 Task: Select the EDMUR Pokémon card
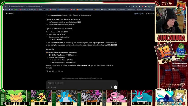point(41,98)
